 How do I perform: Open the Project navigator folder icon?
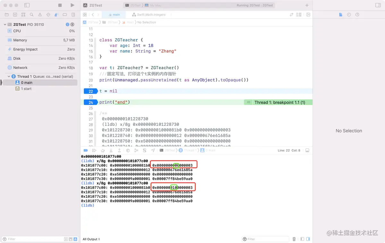6,15
